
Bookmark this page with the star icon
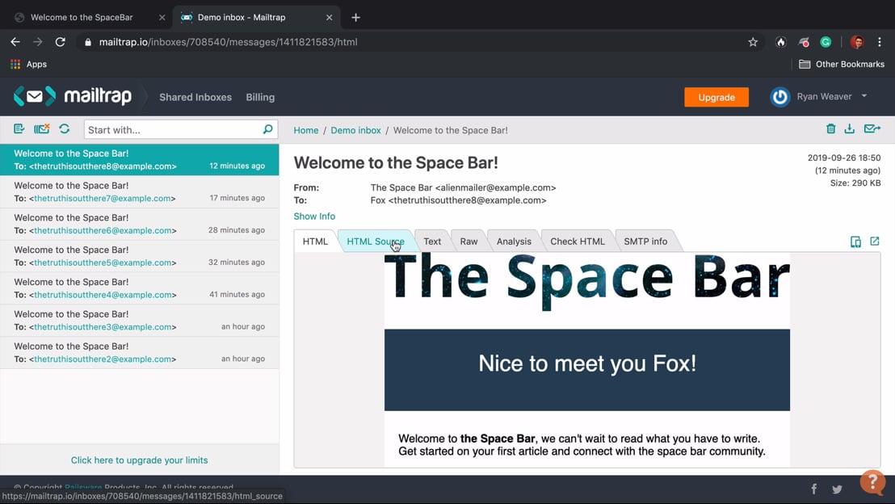point(753,42)
